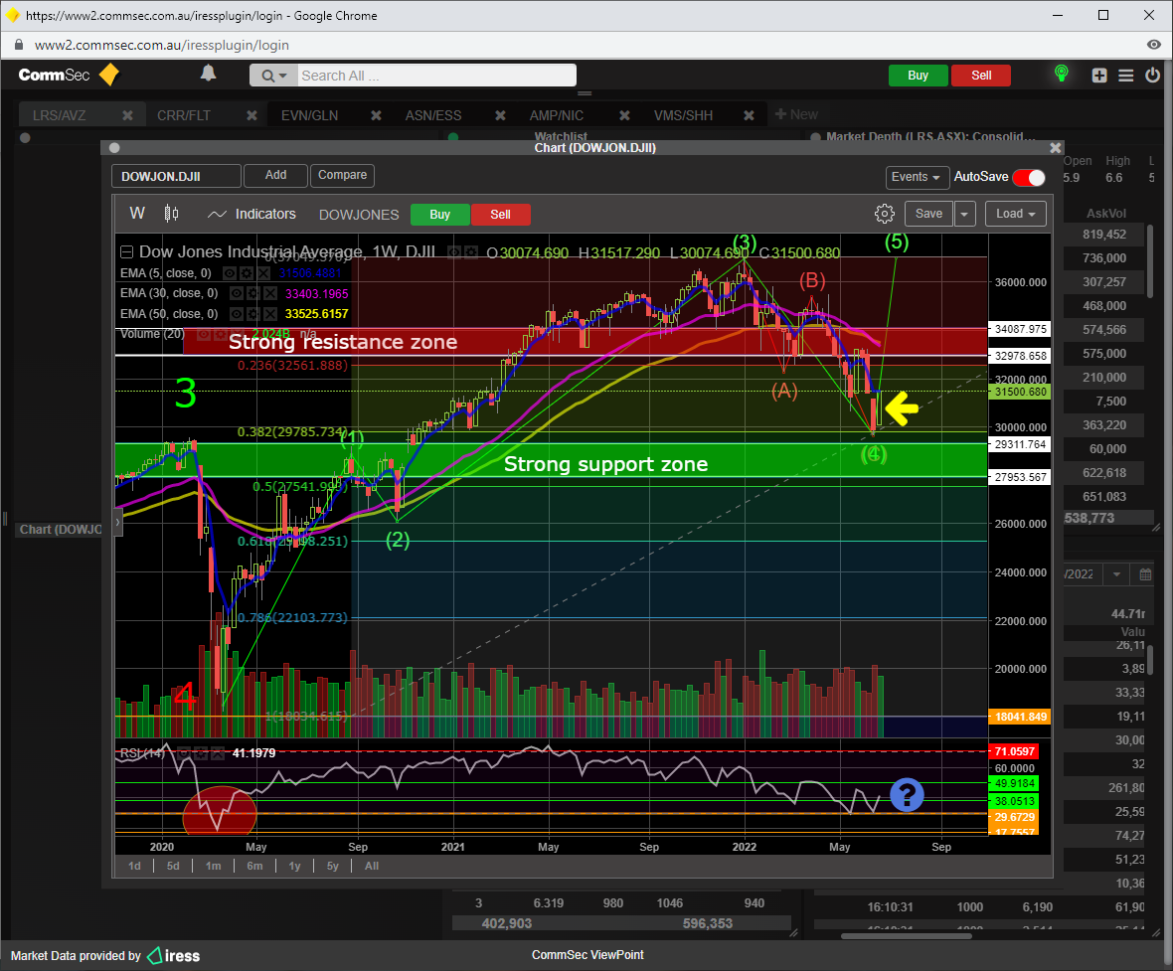Open settings for EMA (5, close, 0)
Screen dimensions: 1173x971
click(247, 273)
